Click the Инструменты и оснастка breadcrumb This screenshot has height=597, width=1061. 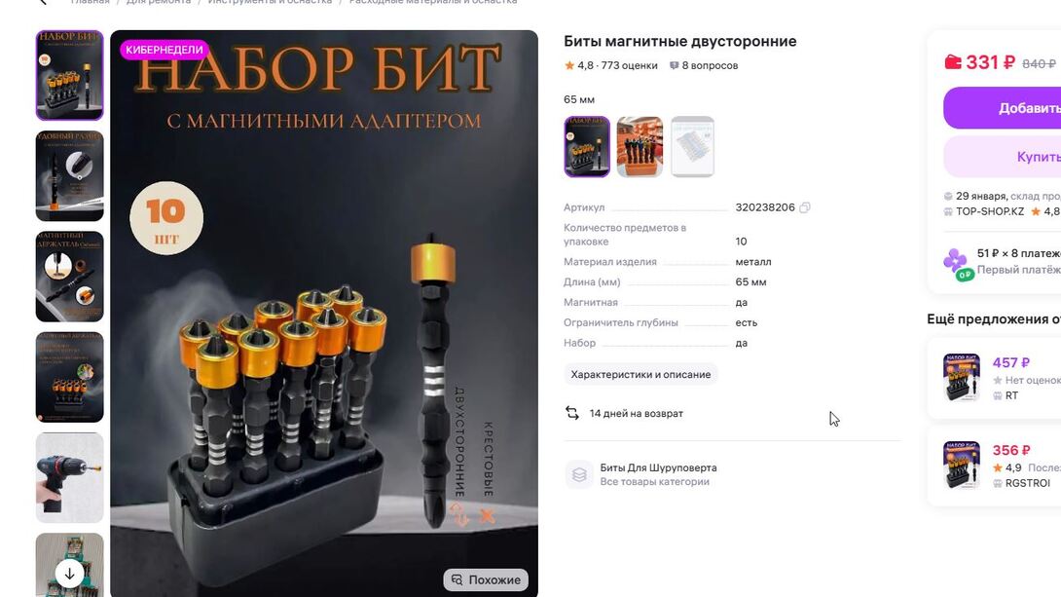[270, 2]
